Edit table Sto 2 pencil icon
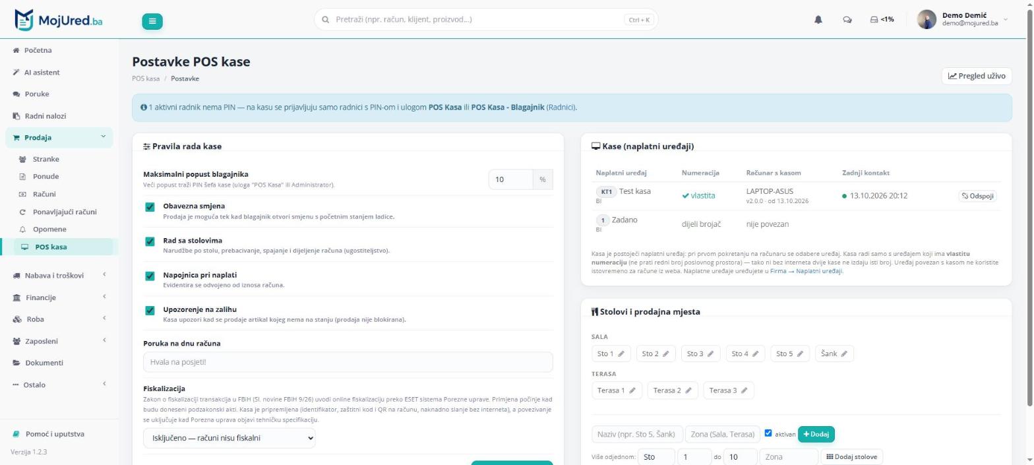Screen dimensions: 1034x465 coord(666,354)
